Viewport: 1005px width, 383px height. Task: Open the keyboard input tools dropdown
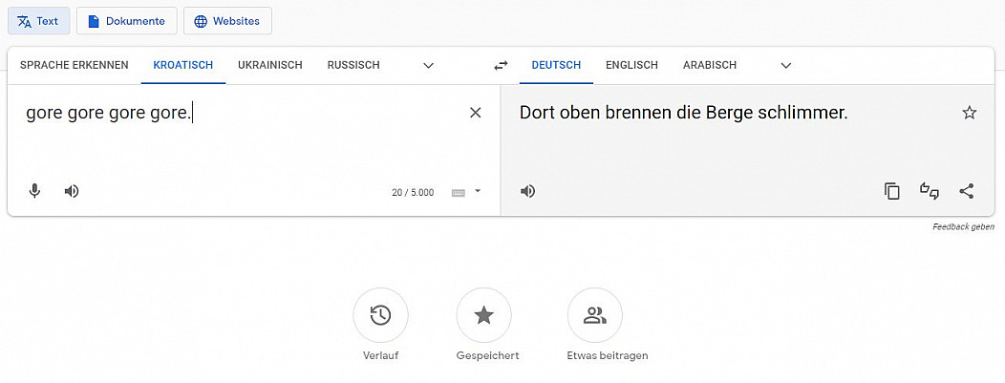click(478, 191)
